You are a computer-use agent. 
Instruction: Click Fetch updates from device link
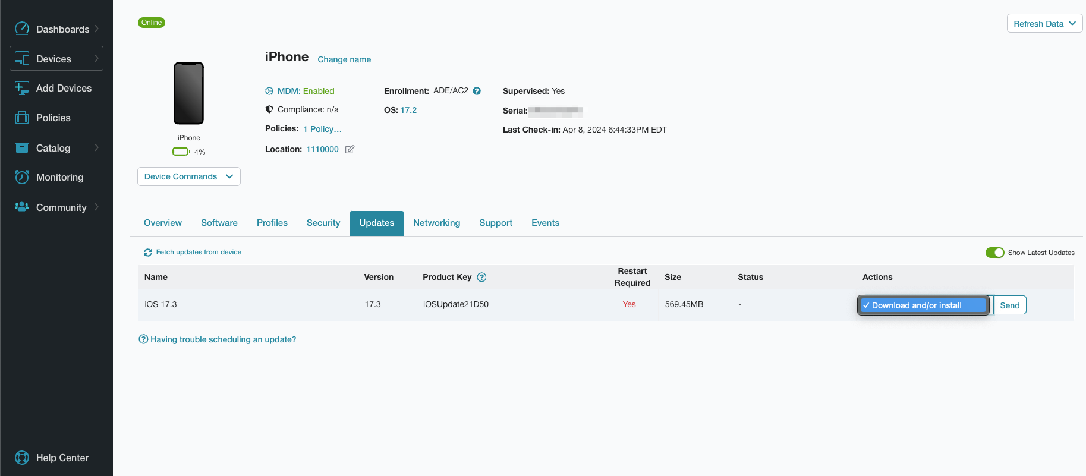point(199,252)
